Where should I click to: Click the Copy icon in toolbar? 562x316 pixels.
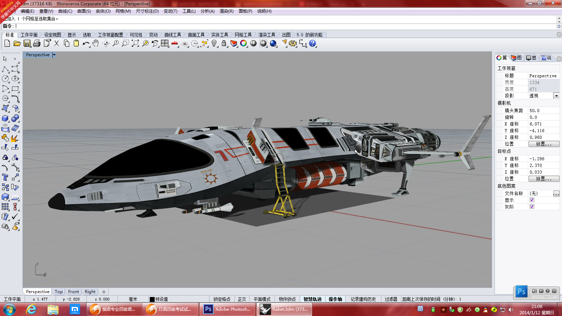click(66, 43)
